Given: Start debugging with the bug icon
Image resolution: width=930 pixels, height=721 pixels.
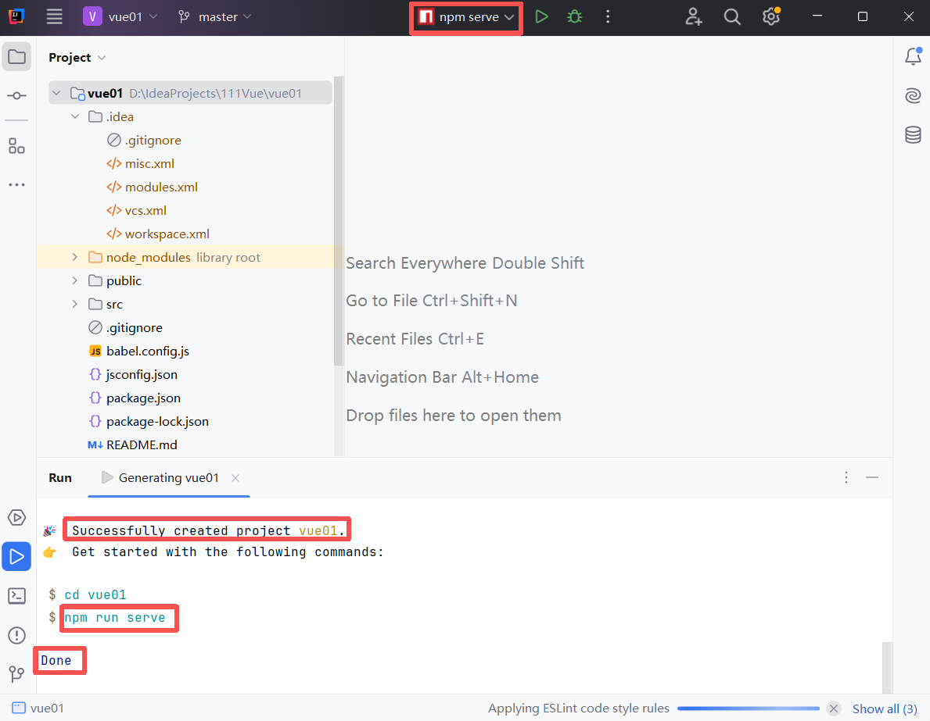Looking at the screenshot, I should (x=574, y=16).
